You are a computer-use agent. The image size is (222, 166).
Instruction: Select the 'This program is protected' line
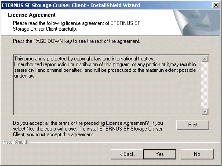pyautogui.click(x=84, y=59)
